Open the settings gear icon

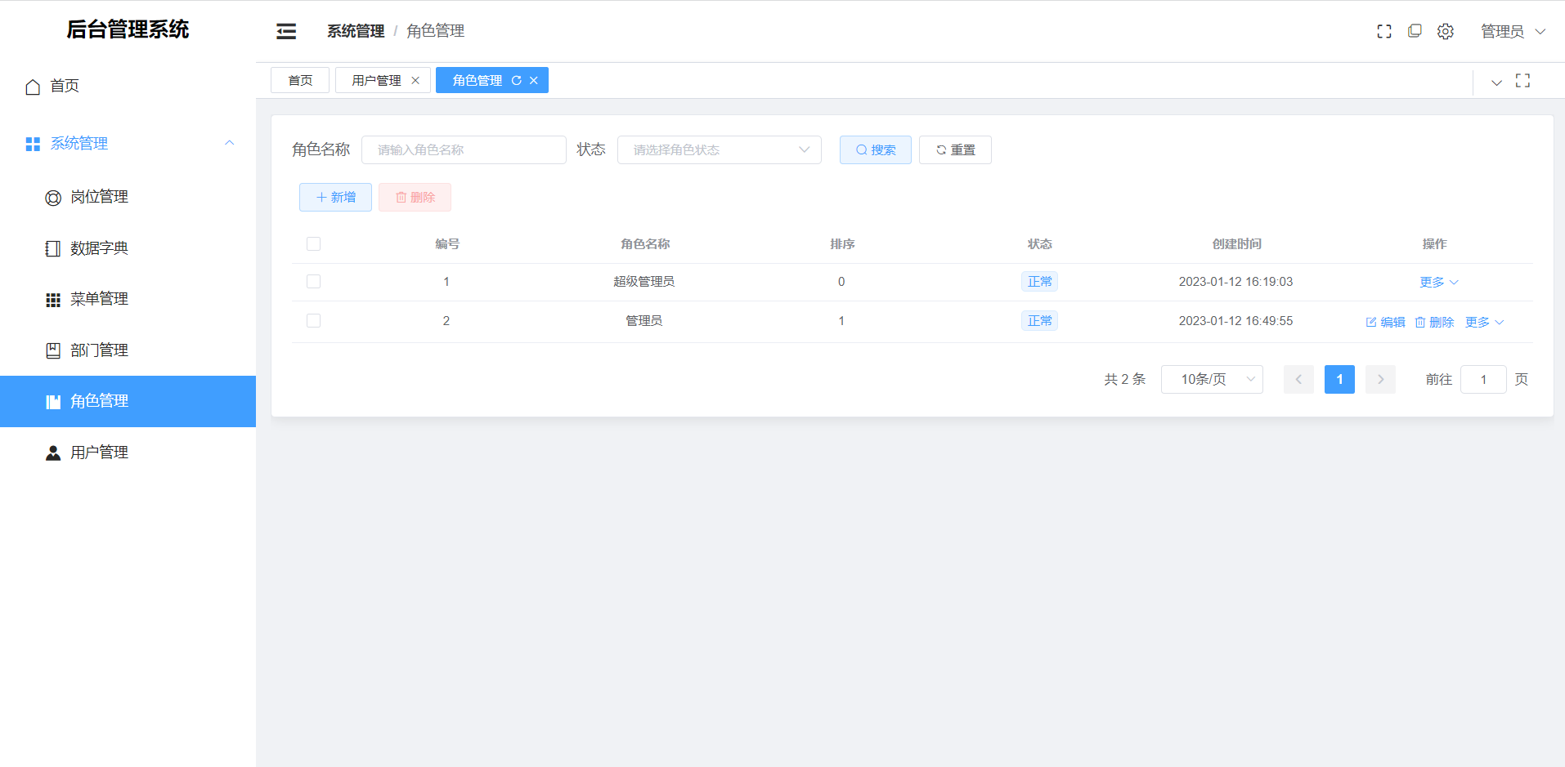[x=1446, y=31]
